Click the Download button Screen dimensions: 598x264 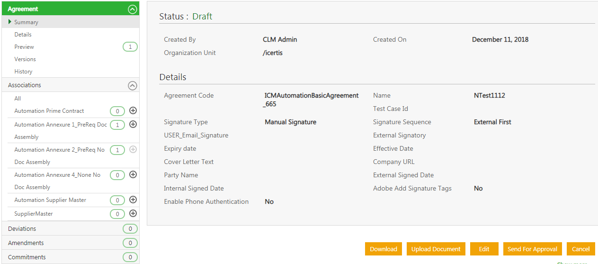(x=384, y=249)
